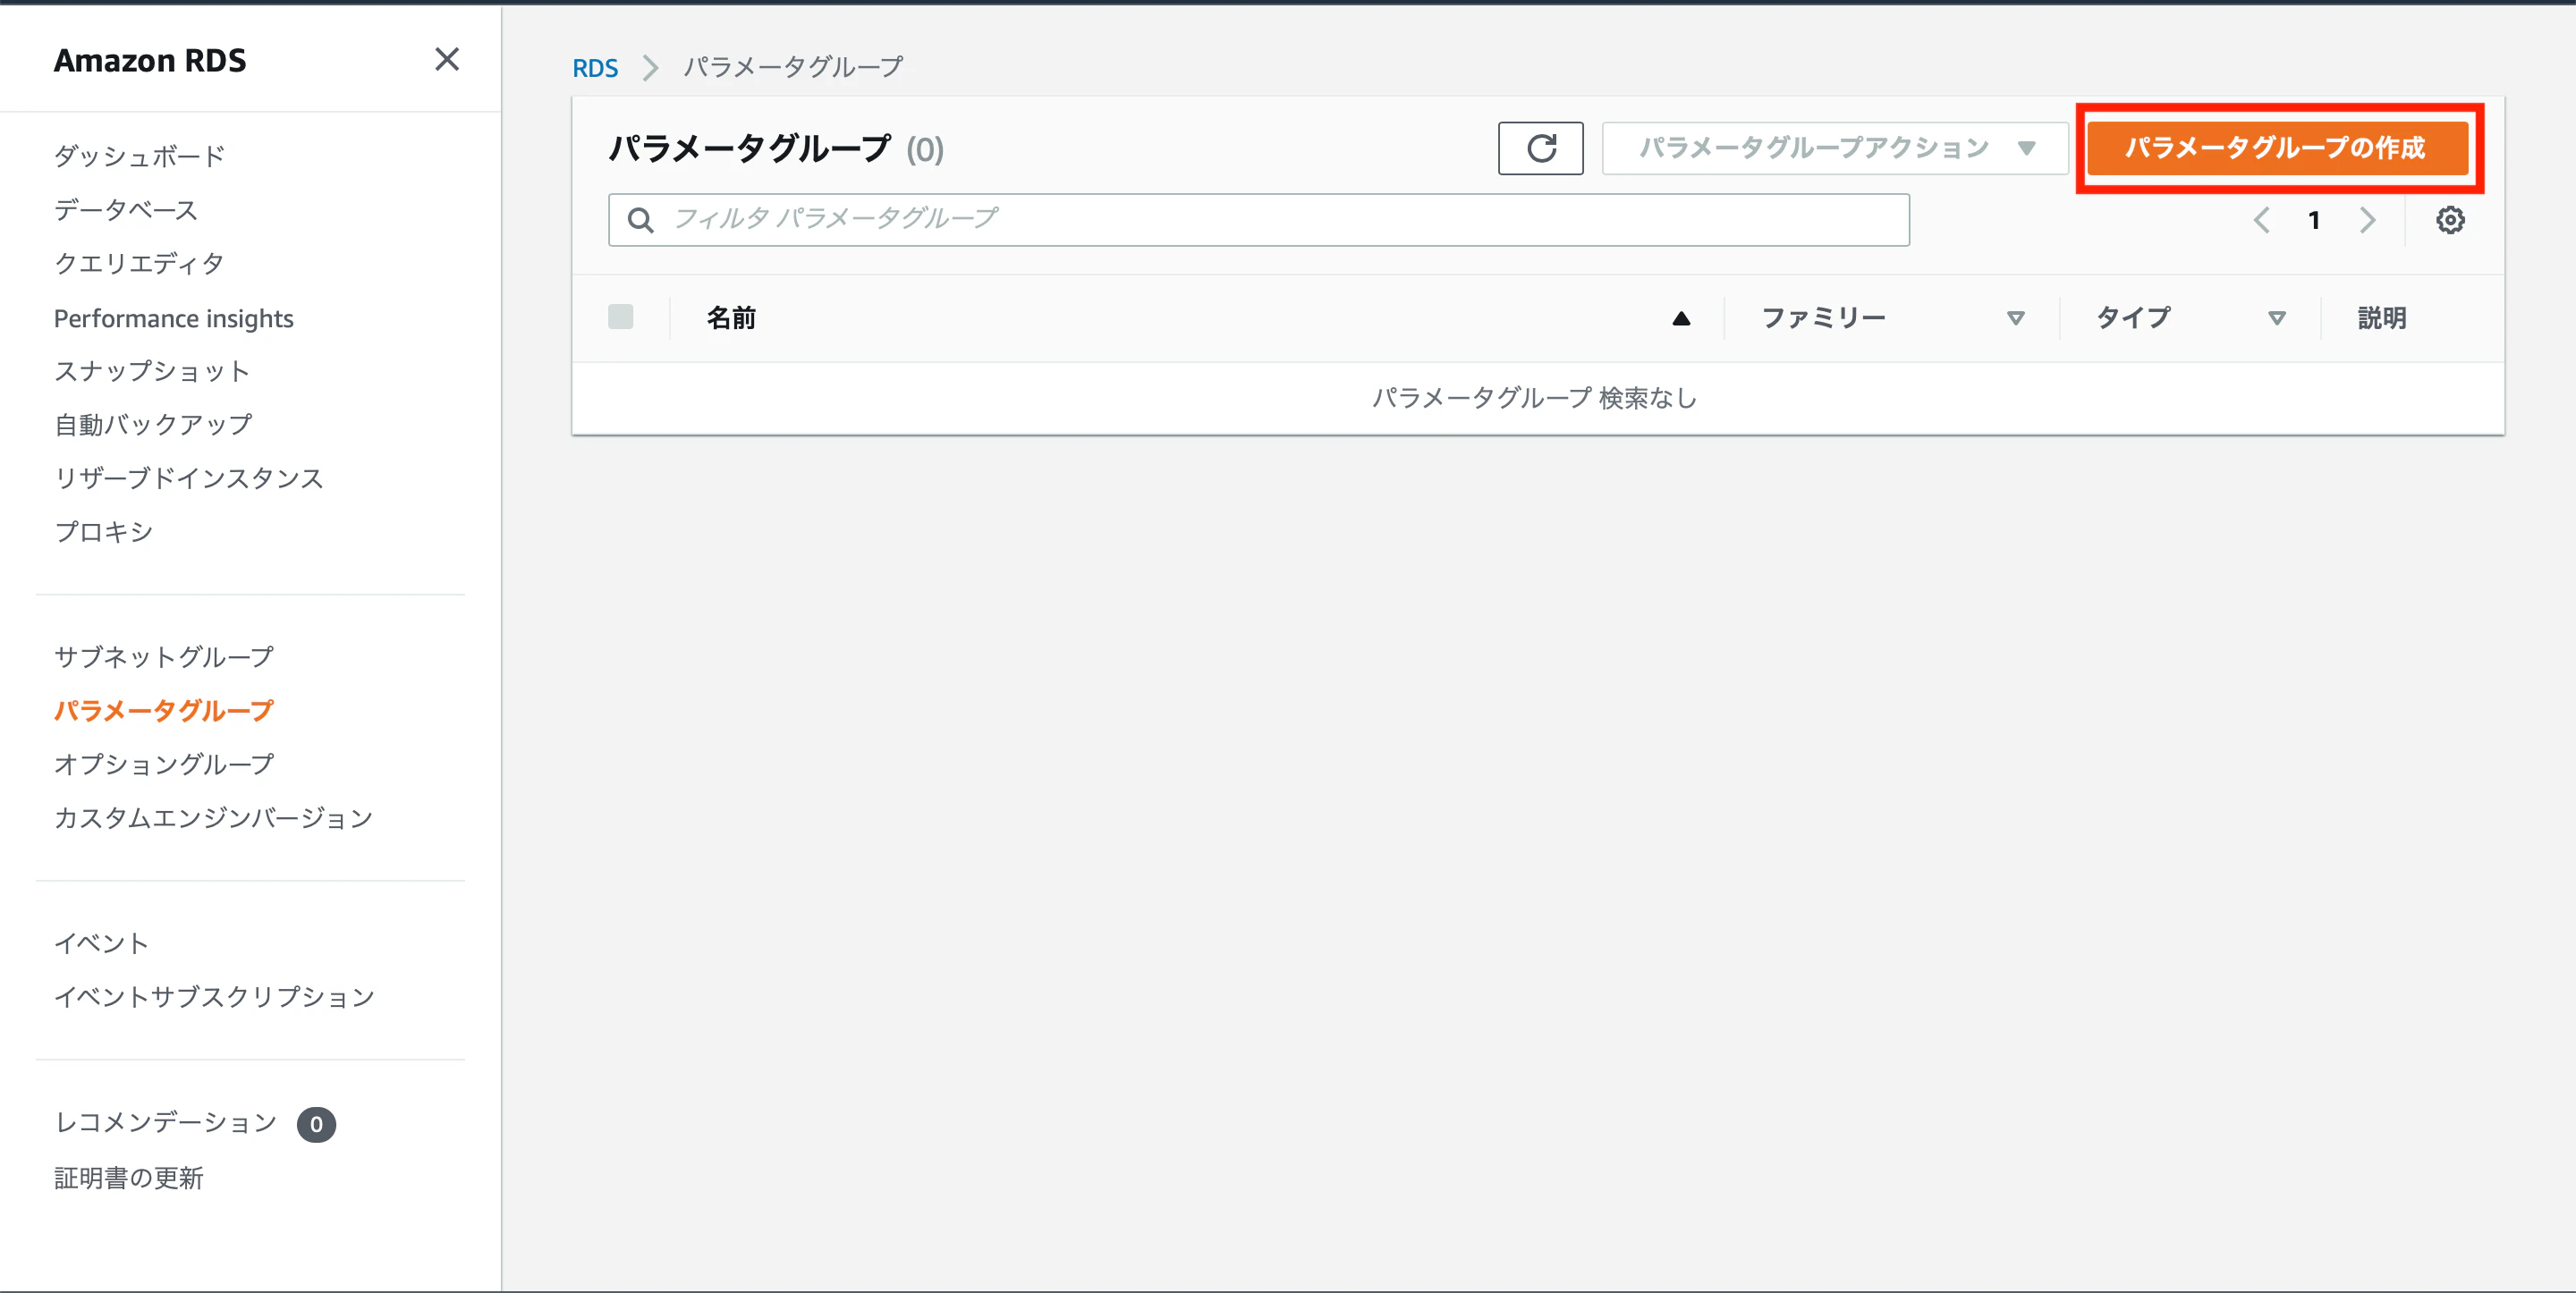Viewport: 2576px width, 1293px height.
Task: Click page number 1 in pagination
Action: 2314,220
